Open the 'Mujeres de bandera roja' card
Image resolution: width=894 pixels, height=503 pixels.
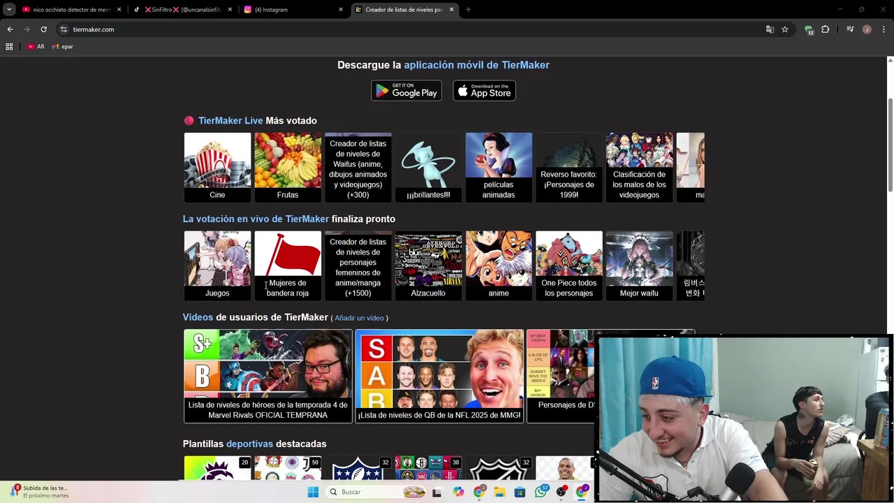(288, 265)
